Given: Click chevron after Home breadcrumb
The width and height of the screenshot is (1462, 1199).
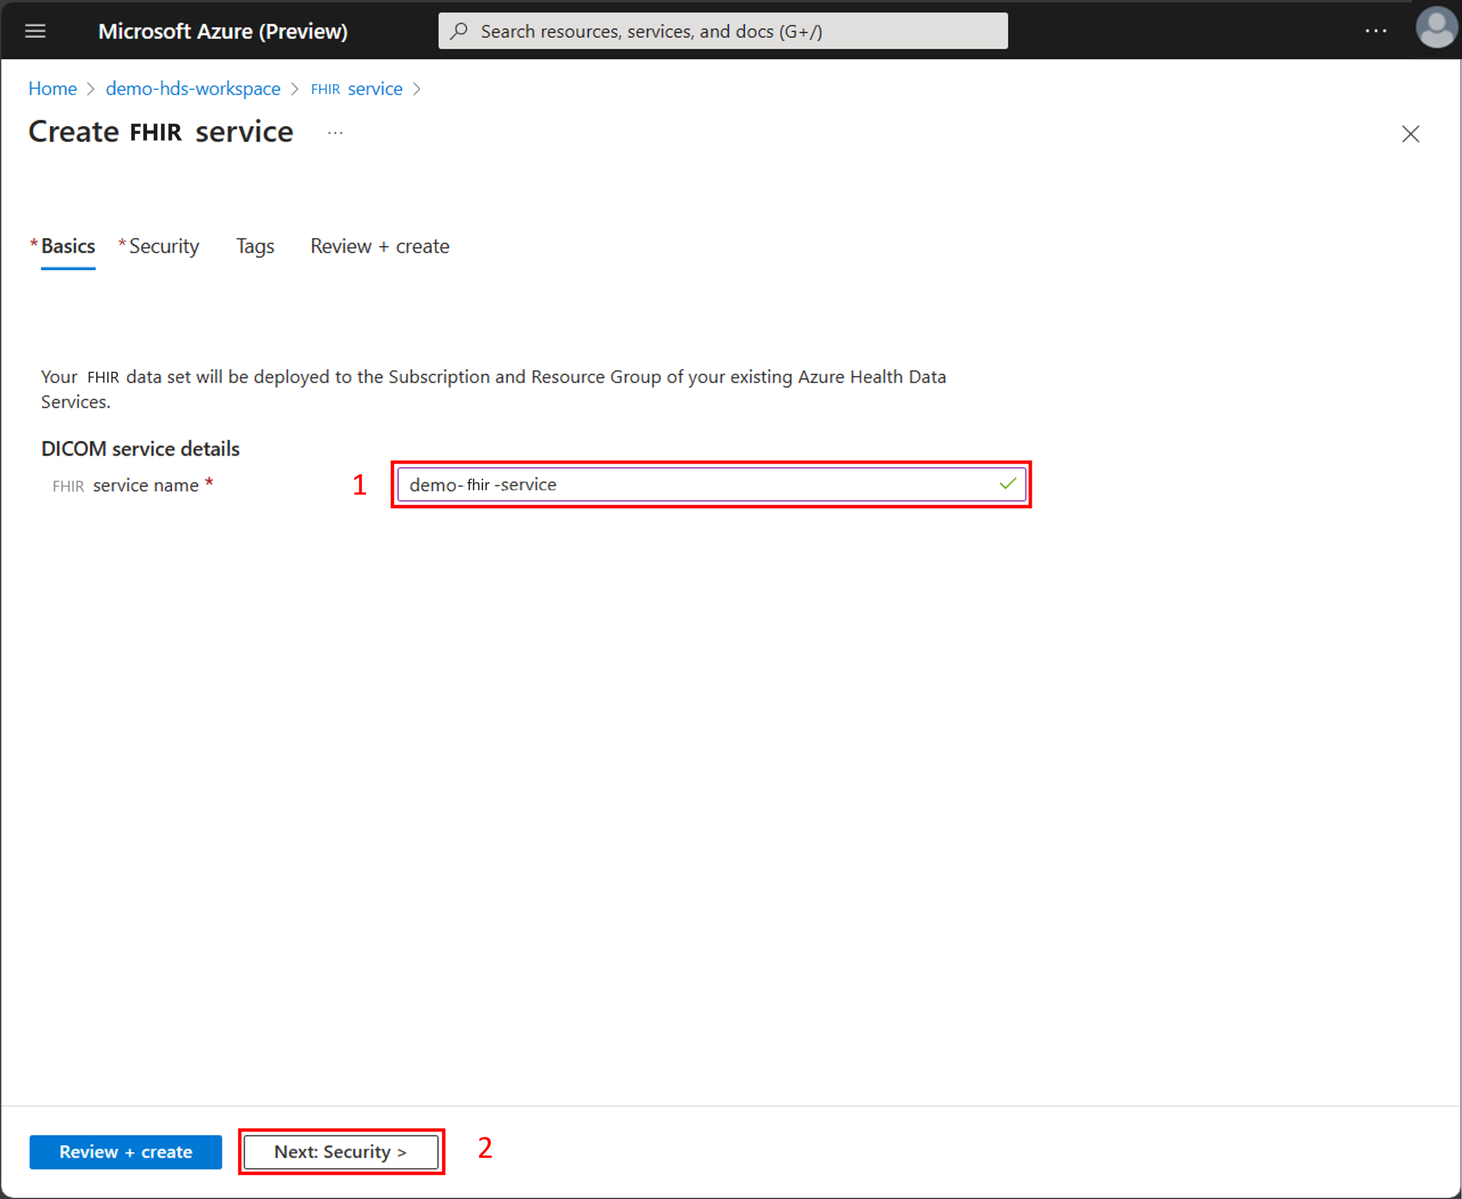Looking at the screenshot, I should (x=91, y=89).
